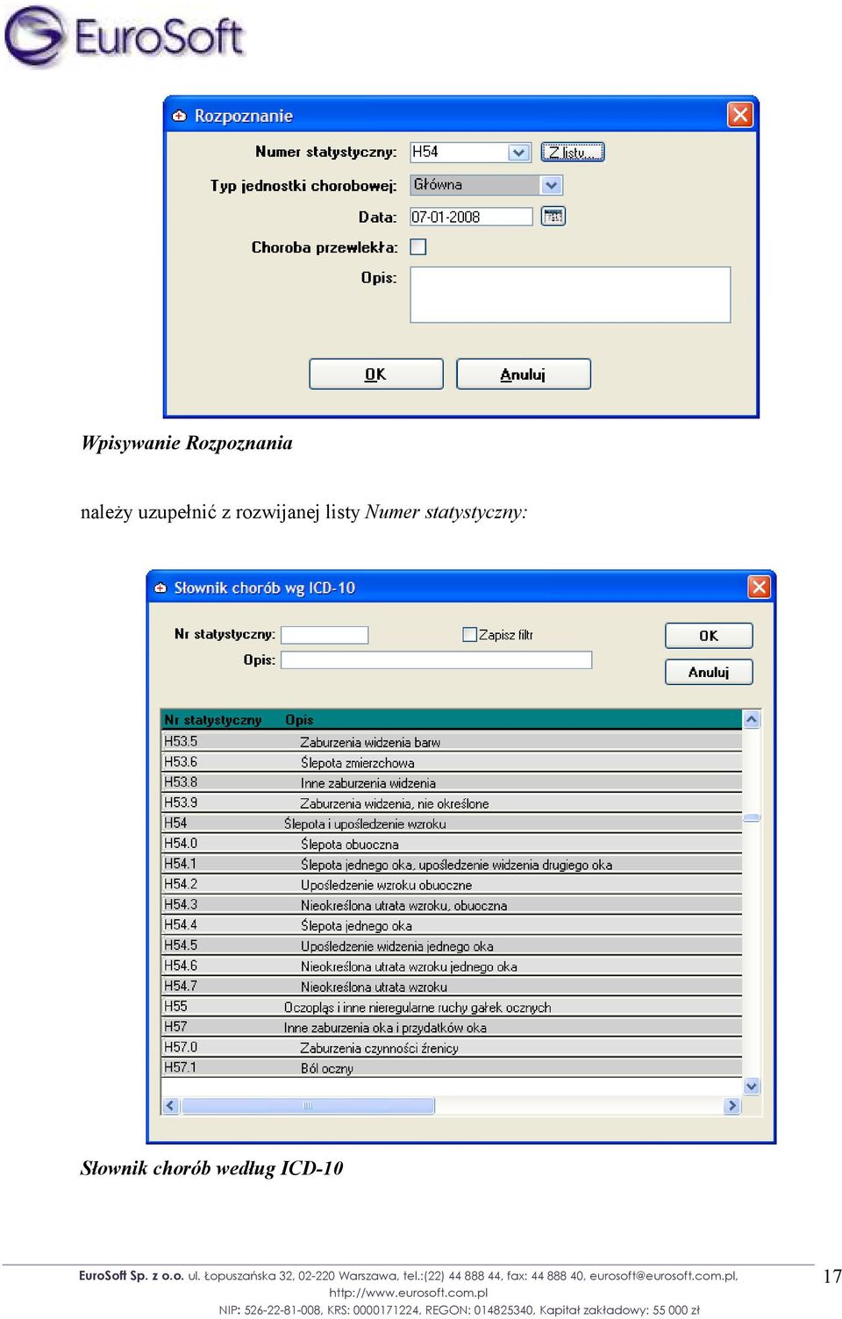Click Anuluj in the ICD-10 dictionary window
The width and height of the screenshot is (842, 1319).
[x=709, y=672]
